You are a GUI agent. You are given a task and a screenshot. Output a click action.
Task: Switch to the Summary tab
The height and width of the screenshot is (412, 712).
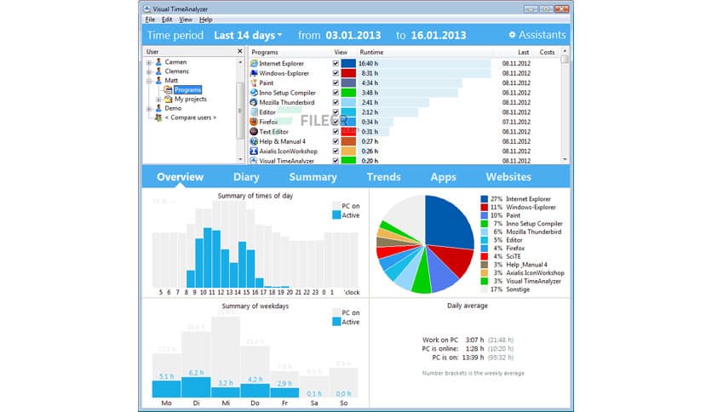point(313,177)
